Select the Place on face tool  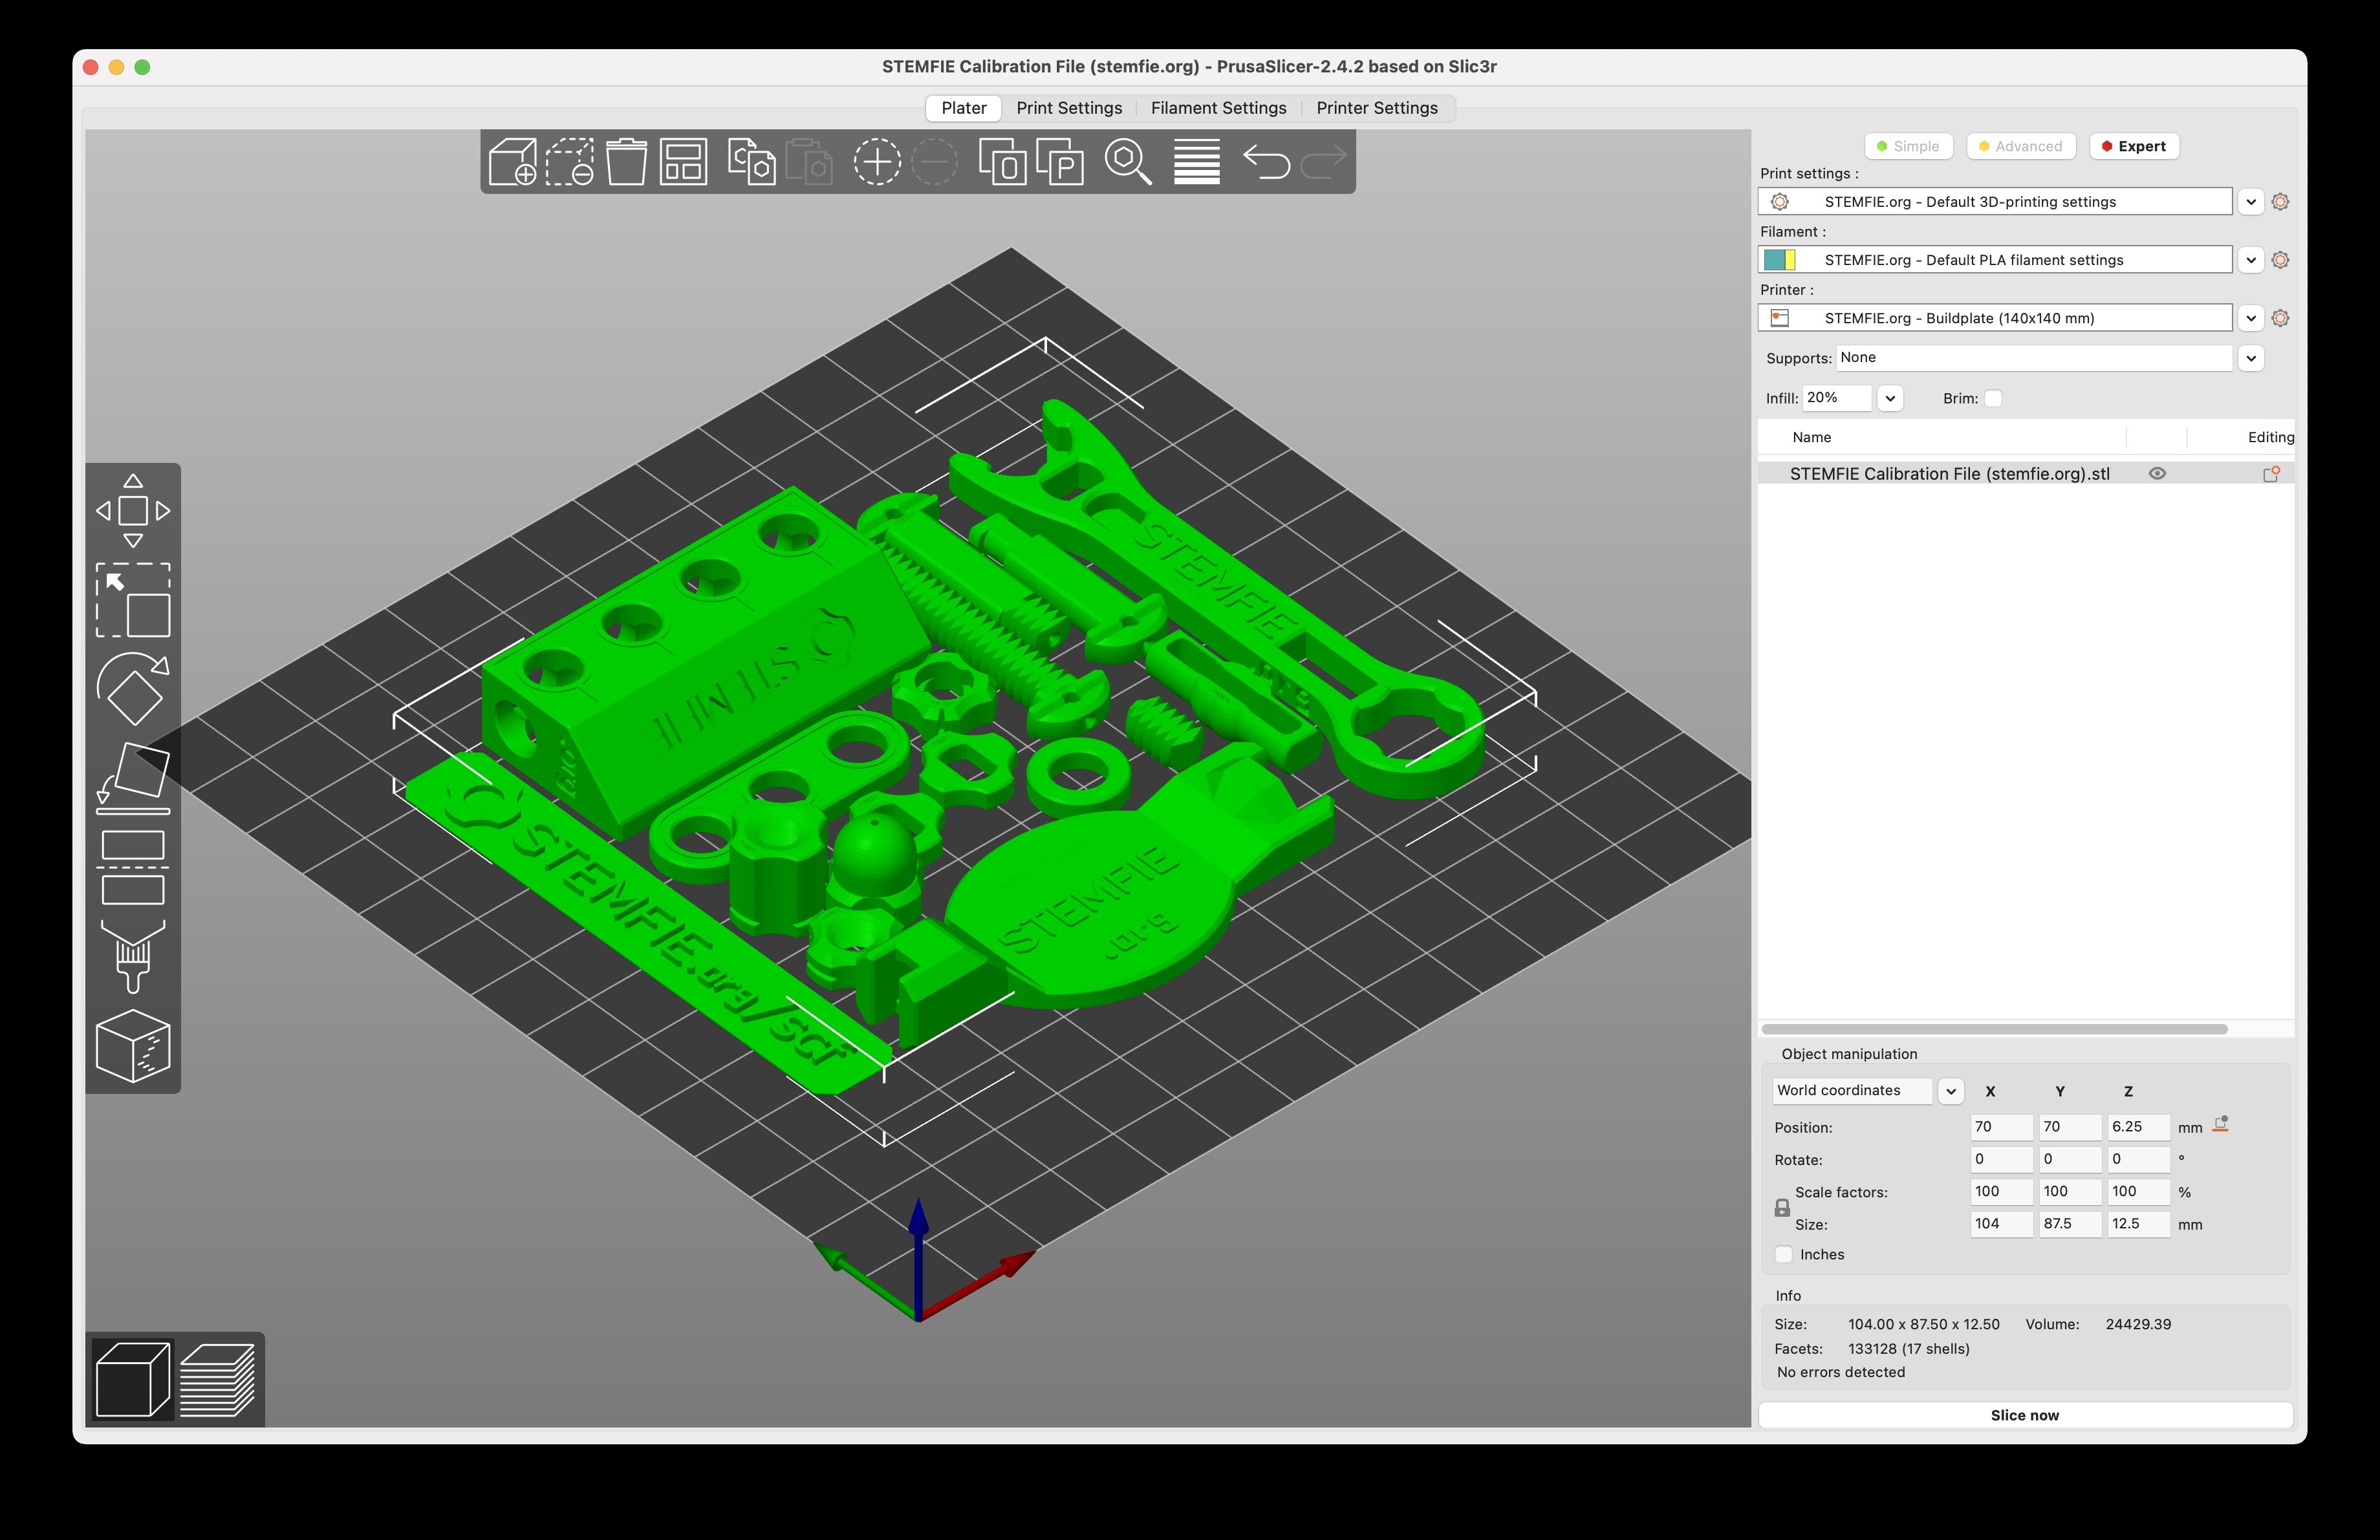tap(133, 778)
